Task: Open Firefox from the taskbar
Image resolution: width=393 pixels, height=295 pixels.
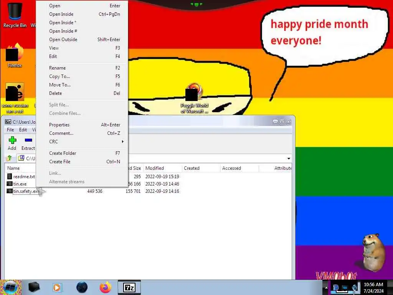Action: pos(106,287)
